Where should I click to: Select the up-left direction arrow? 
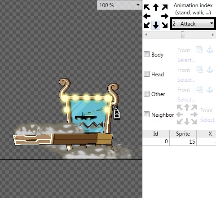(x=147, y=7)
